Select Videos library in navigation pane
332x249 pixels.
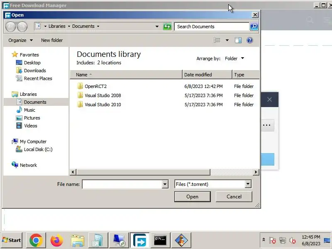point(30,126)
